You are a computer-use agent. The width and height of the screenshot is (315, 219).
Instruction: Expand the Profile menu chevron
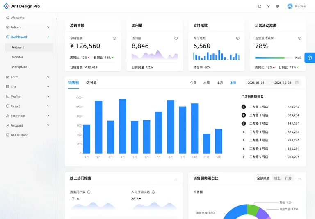coord(48,96)
